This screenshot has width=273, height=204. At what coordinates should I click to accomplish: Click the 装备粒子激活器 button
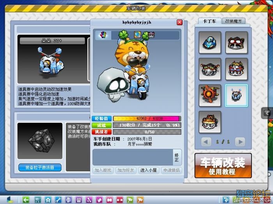[40, 167]
